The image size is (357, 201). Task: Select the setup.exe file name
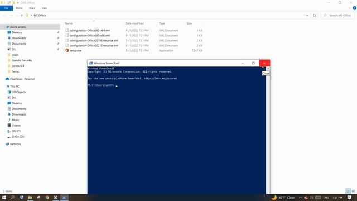75,51
